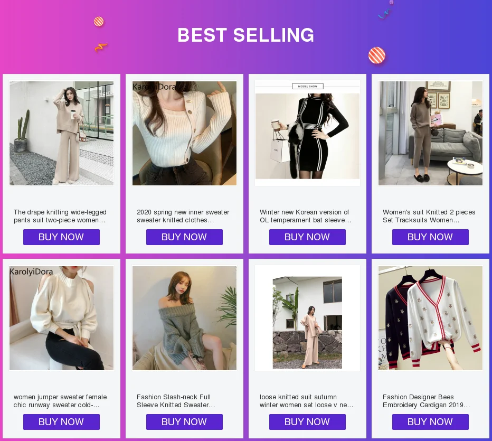Viewport: 492px width, 441px height.
Task: Open the white ribbed button sweater photo
Action: (185, 133)
